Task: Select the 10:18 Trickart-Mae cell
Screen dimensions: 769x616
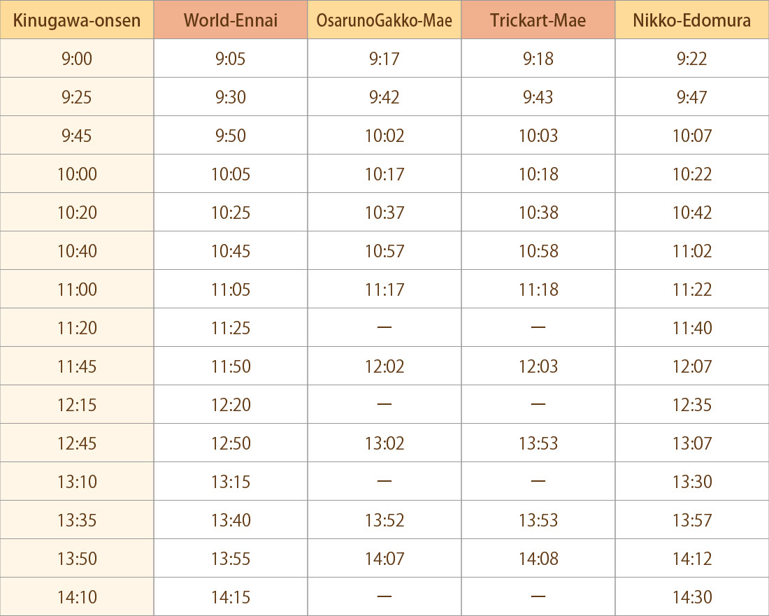Action: (538, 173)
